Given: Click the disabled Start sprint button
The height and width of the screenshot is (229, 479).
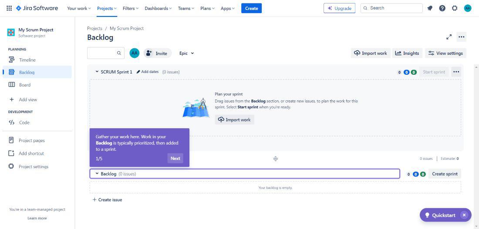Looking at the screenshot, I should [x=434, y=72].
